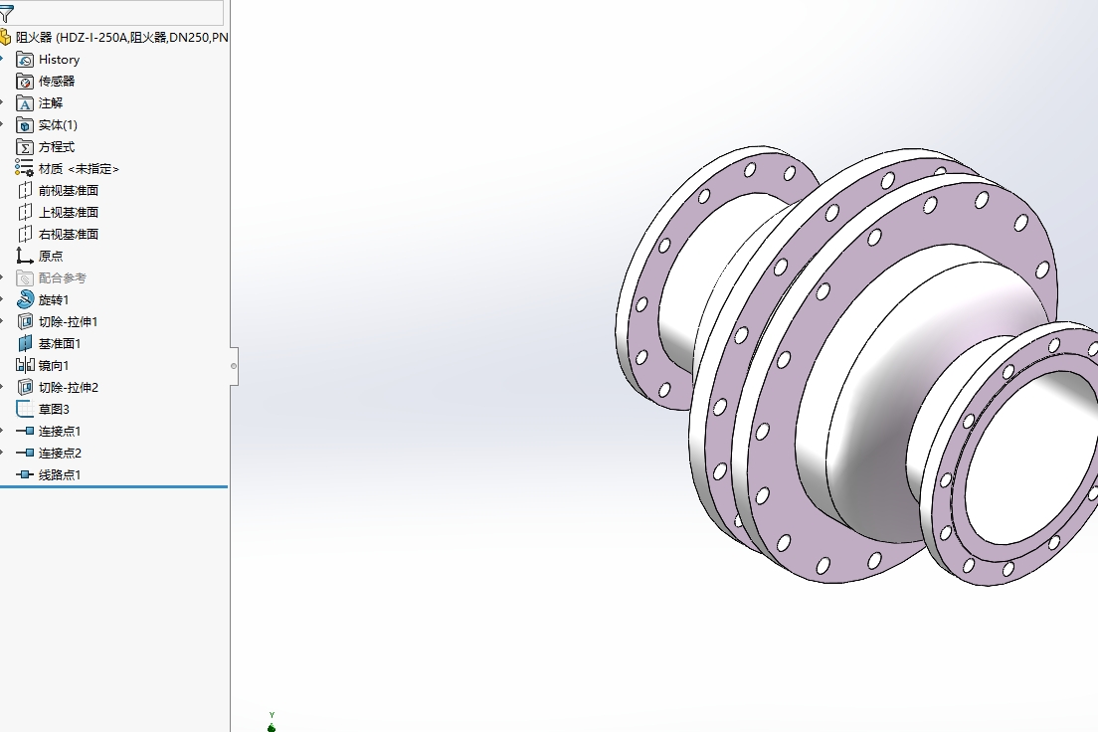The height and width of the screenshot is (732, 1098).
Task: Select the 材质 <未指定> label
Action: click(80, 168)
